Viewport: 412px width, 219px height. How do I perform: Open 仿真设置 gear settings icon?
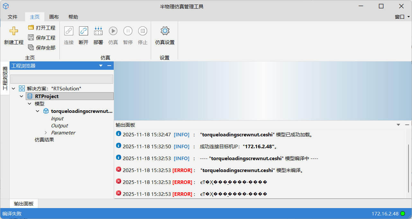pyautogui.click(x=165, y=31)
